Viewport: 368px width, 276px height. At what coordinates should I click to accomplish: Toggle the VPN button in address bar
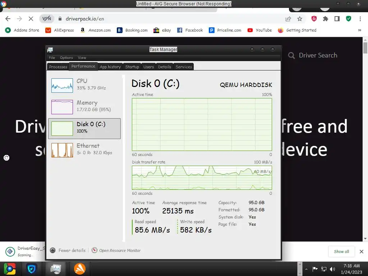(46, 19)
